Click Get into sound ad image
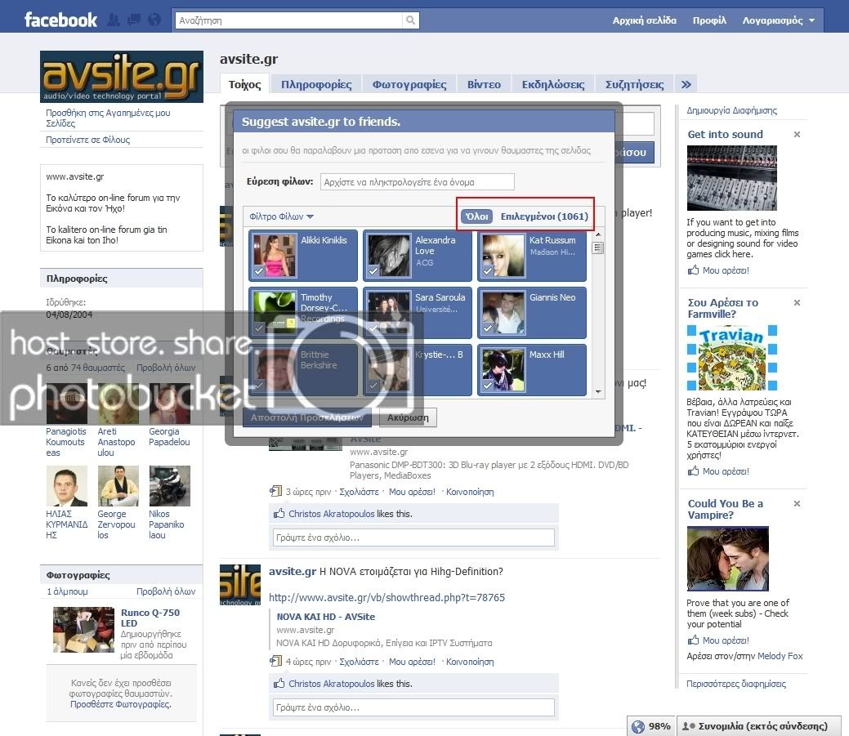 click(731, 178)
